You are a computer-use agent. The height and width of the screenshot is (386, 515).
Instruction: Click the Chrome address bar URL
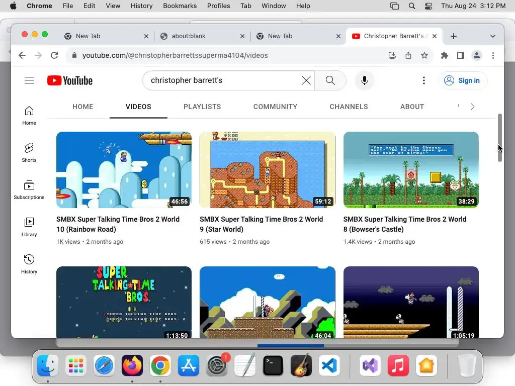point(175,55)
